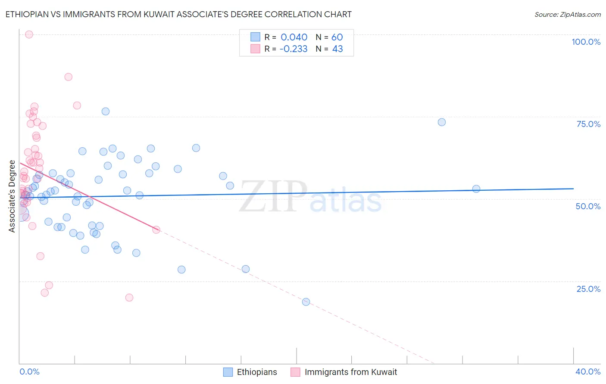Click the chart title text
606x384 pixels.
point(178,14)
